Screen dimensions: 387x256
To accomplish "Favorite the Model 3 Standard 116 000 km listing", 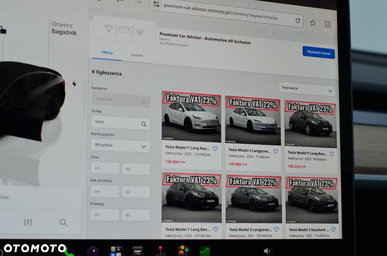I will [333, 229].
